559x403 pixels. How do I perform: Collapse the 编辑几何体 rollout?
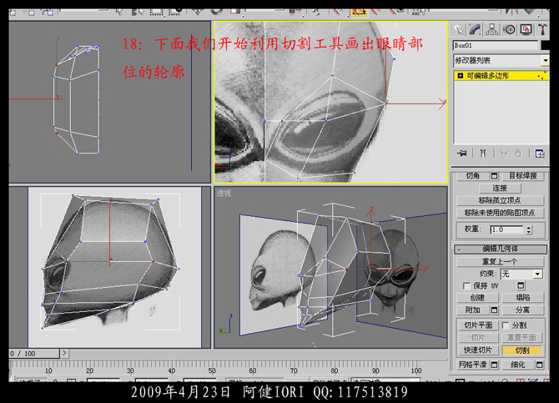(500, 249)
